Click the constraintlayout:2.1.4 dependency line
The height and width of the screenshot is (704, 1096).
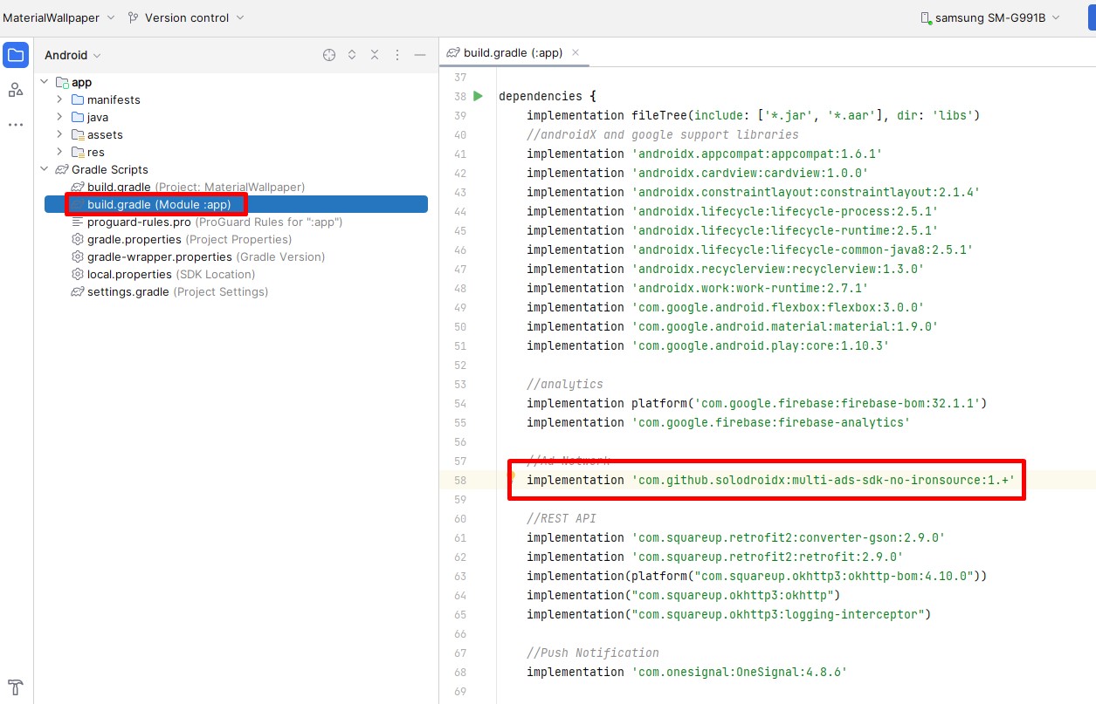[x=753, y=192]
